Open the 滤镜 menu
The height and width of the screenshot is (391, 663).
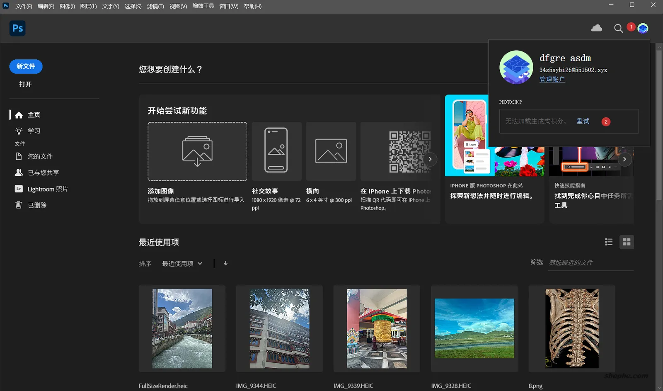point(155,6)
